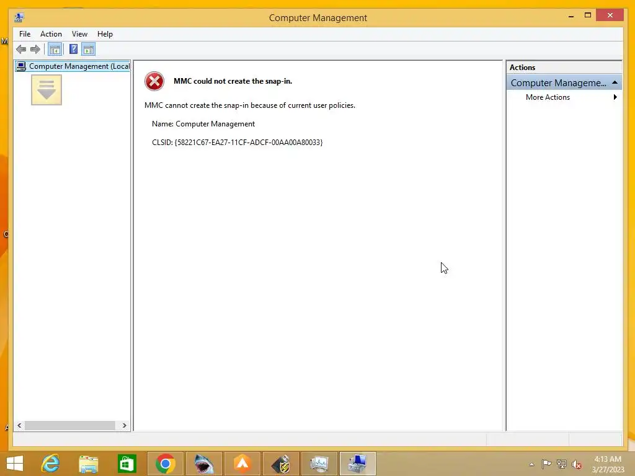
Task: Click the tree pane horizontal scrollbar thumb
Action: pyautogui.click(x=69, y=425)
